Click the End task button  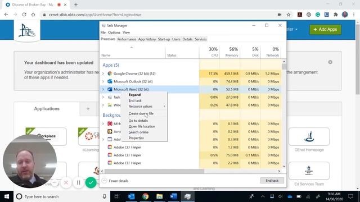pos(272,181)
